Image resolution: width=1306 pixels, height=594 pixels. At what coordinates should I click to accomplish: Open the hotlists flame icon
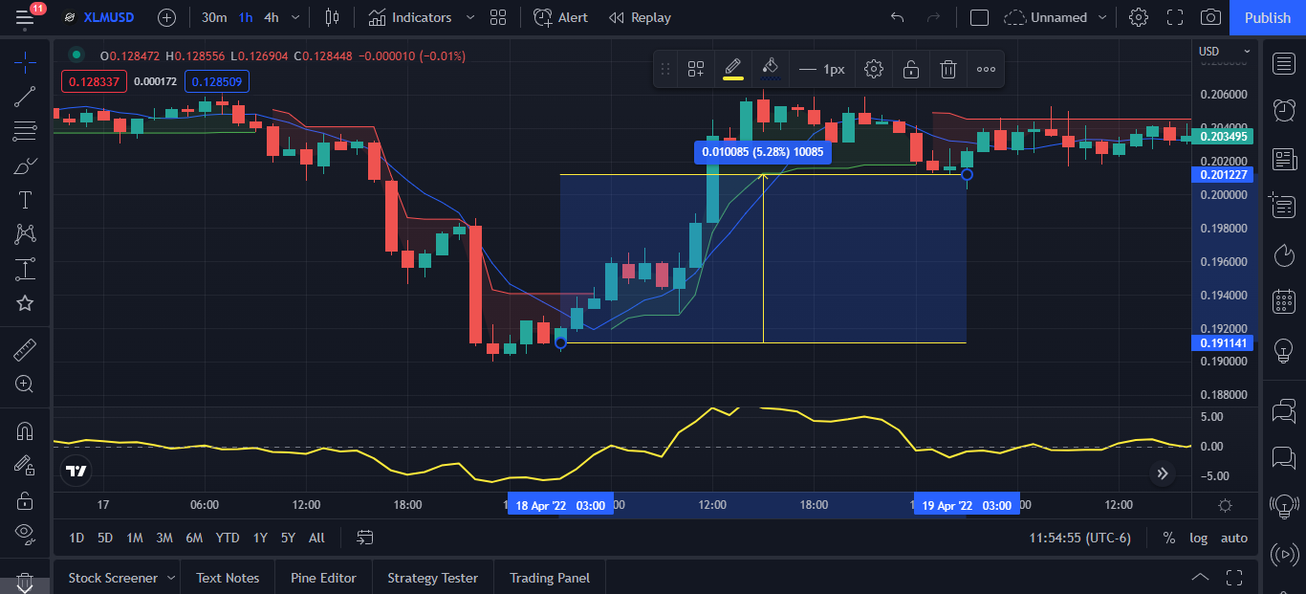(1284, 255)
